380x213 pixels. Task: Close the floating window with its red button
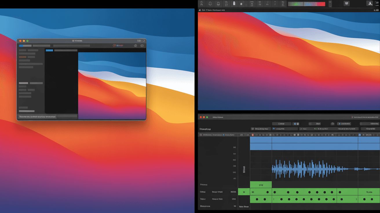point(20,41)
